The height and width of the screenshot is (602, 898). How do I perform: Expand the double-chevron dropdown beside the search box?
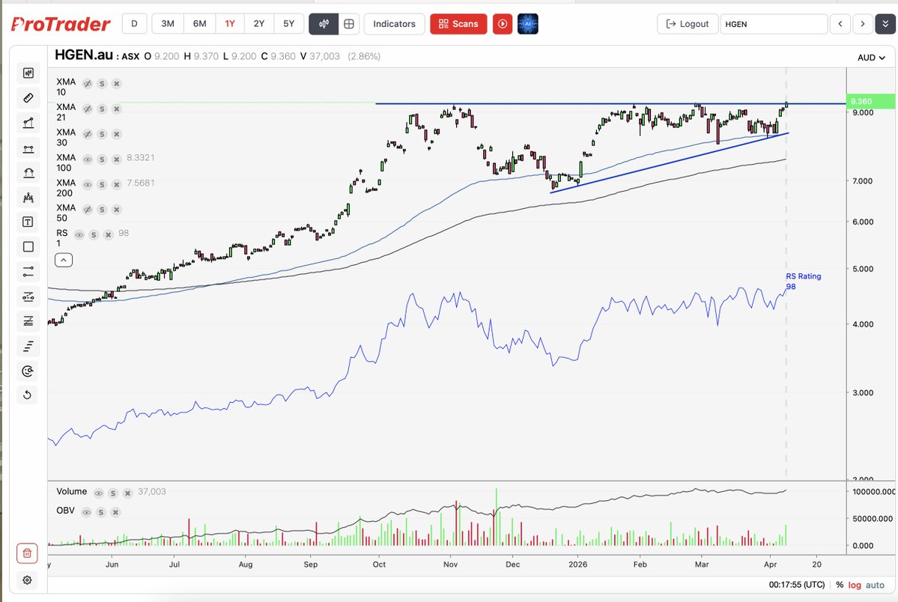[x=884, y=23]
